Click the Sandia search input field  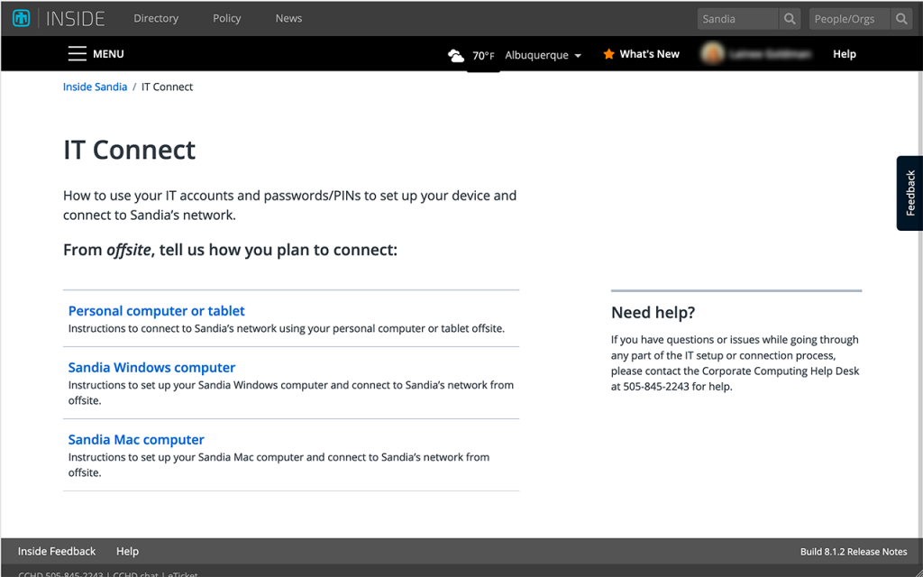(x=737, y=19)
